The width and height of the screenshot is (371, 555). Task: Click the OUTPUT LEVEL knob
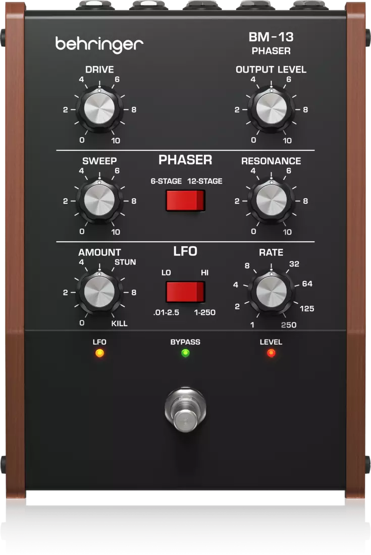271,109
